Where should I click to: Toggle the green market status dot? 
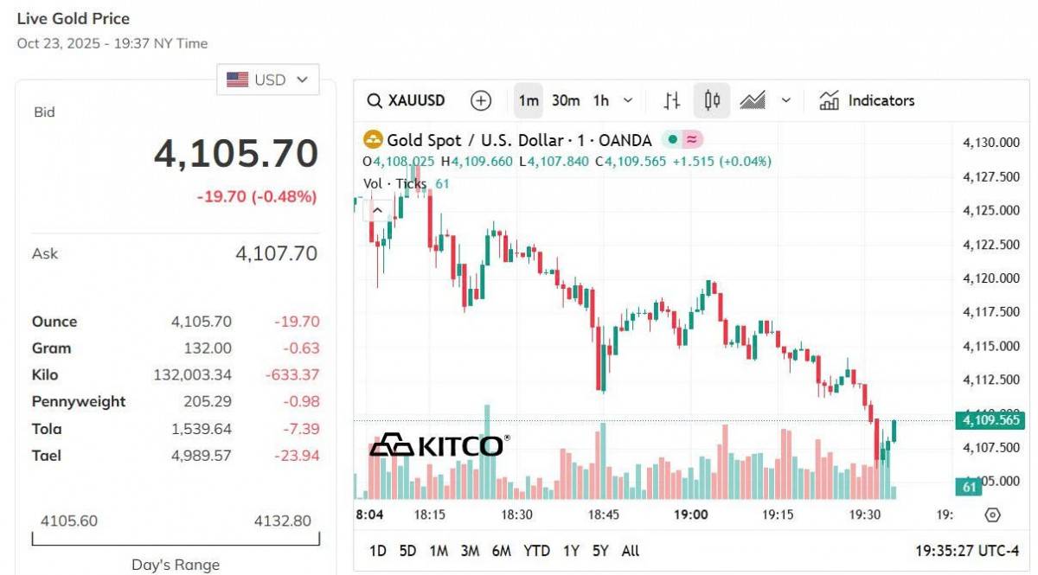pyautogui.click(x=673, y=139)
